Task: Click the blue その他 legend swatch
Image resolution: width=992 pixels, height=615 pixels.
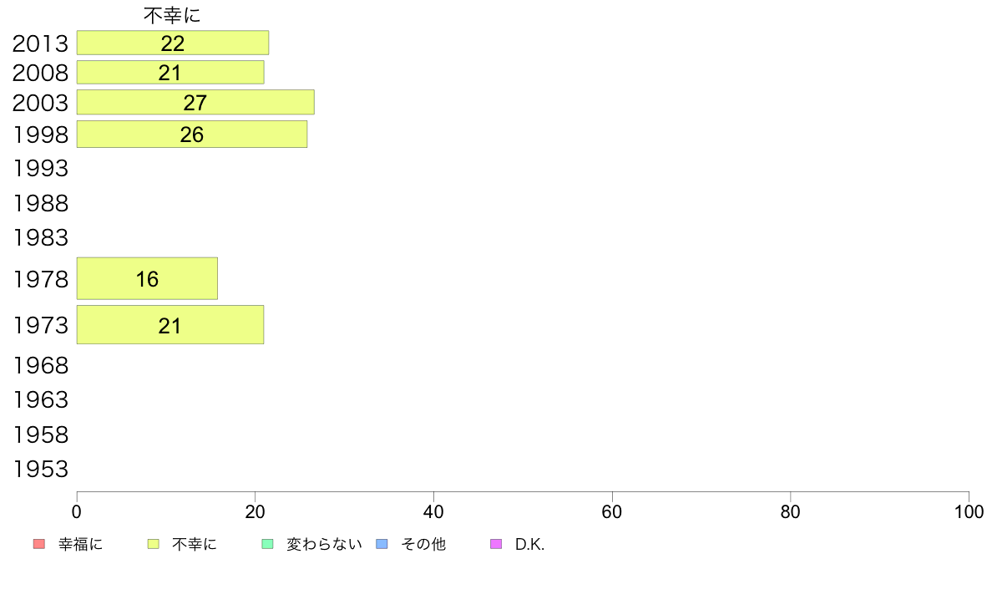Action: click(x=382, y=544)
